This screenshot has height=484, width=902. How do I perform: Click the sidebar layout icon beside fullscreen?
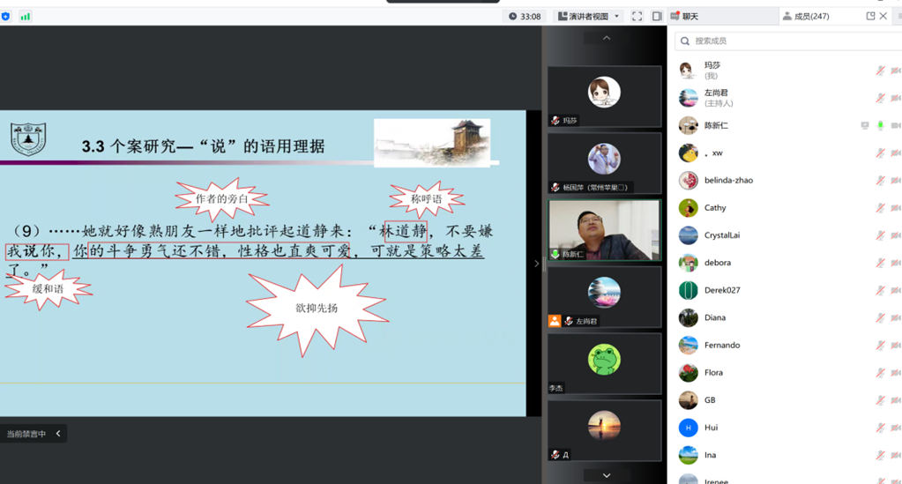tap(657, 16)
